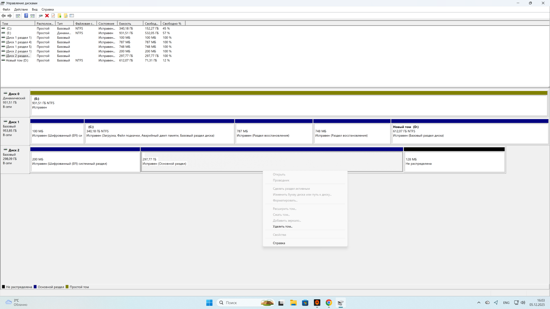Click the Свободно % column header
The image size is (550, 309).
point(172,23)
